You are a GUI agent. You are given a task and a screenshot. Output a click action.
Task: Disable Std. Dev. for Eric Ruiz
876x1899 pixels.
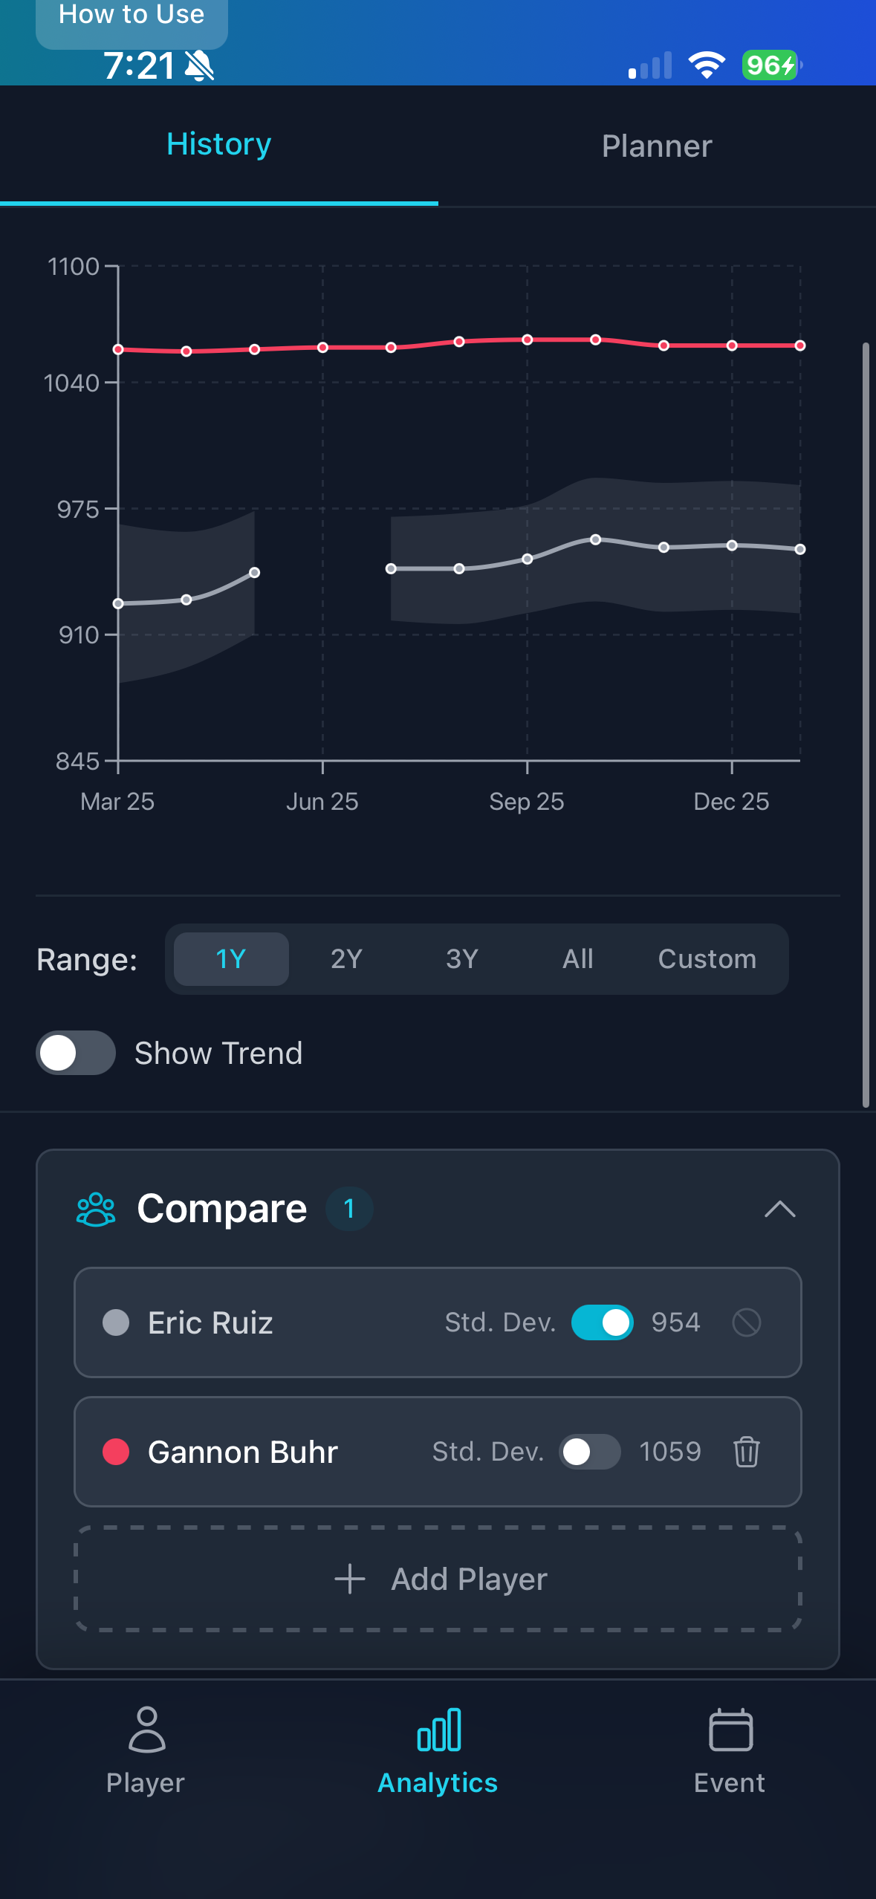coord(602,1322)
